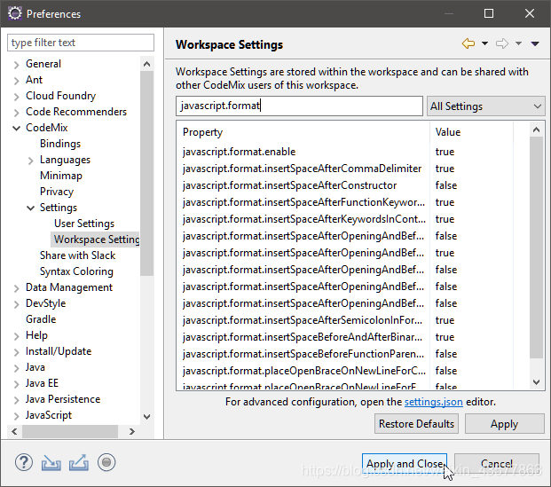Focus the type filter text field
Screen dimensions: 551x487
point(81,43)
